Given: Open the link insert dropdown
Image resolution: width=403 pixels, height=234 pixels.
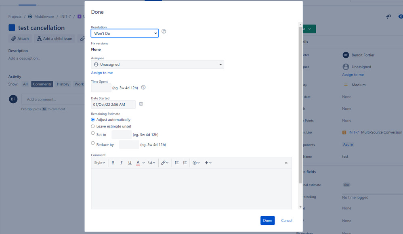Looking at the screenshot, I should [x=165, y=163].
